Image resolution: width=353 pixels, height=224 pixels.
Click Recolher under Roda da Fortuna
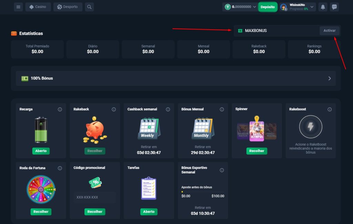[x=41, y=212]
